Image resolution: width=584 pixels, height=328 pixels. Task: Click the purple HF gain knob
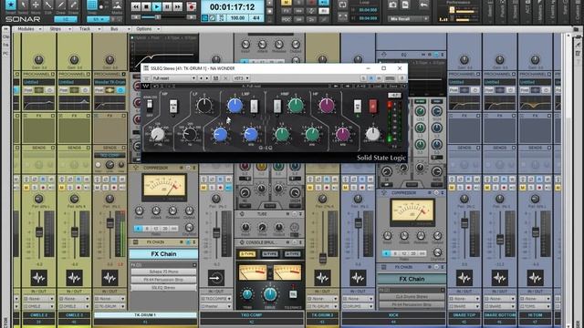[x=327, y=106]
